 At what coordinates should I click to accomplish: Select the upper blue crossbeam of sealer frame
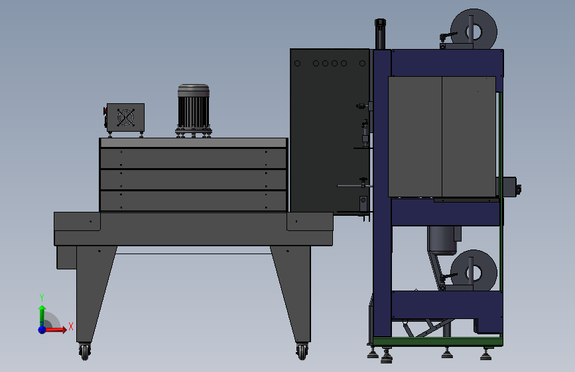(448, 63)
